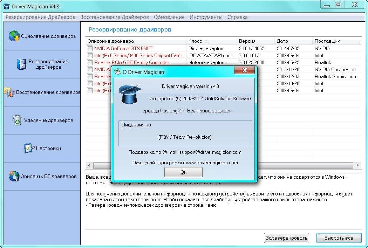Click the Резервирование драйверов page heading

click(x=130, y=29)
